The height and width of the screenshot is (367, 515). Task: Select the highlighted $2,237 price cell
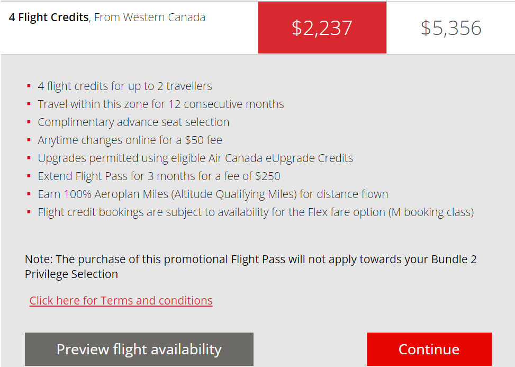coord(322,28)
